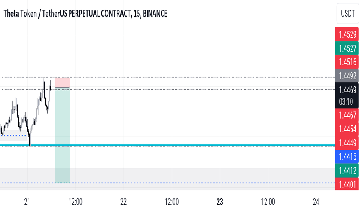
Task: Click the date label 24 on time axis
Action: coord(316,202)
